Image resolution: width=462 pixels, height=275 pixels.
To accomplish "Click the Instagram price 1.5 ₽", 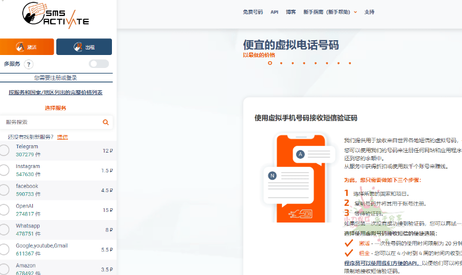I will click(107, 171).
